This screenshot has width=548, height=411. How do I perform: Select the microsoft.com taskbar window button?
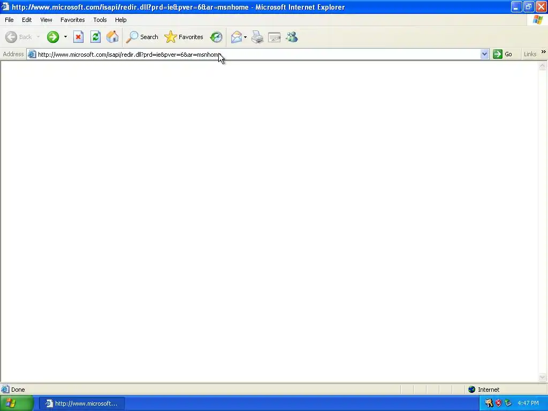click(x=81, y=404)
